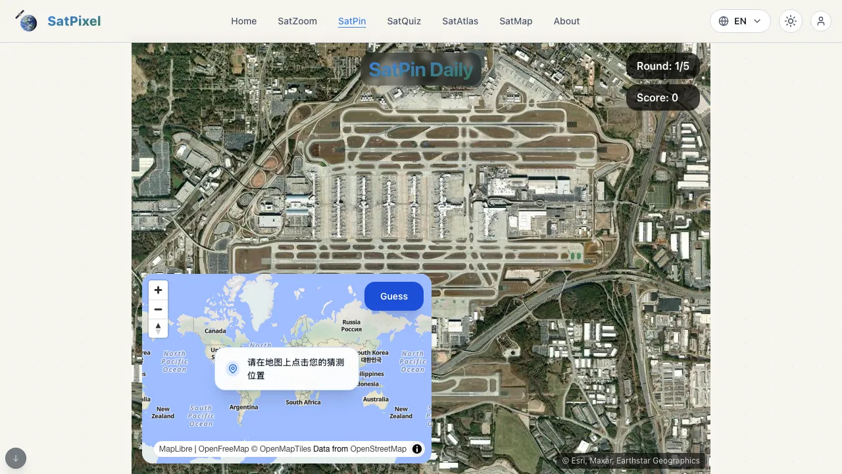
Task: Open the SatZoom game tab
Action: pyautogui.click(x=297, y=21)
